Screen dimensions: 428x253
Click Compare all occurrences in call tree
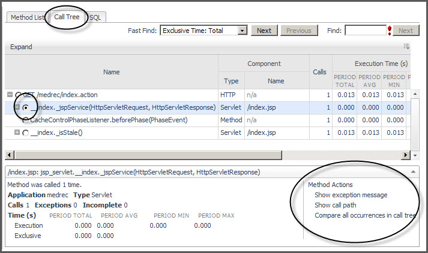click(x=365, y=215)
